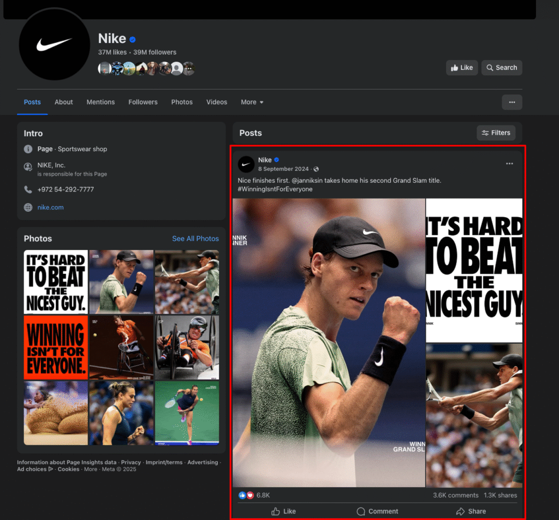This screenshot has width=559, height=520.
Task: Click the public globe icon on post
Action: pyautogui.click(x=316, y=169)
